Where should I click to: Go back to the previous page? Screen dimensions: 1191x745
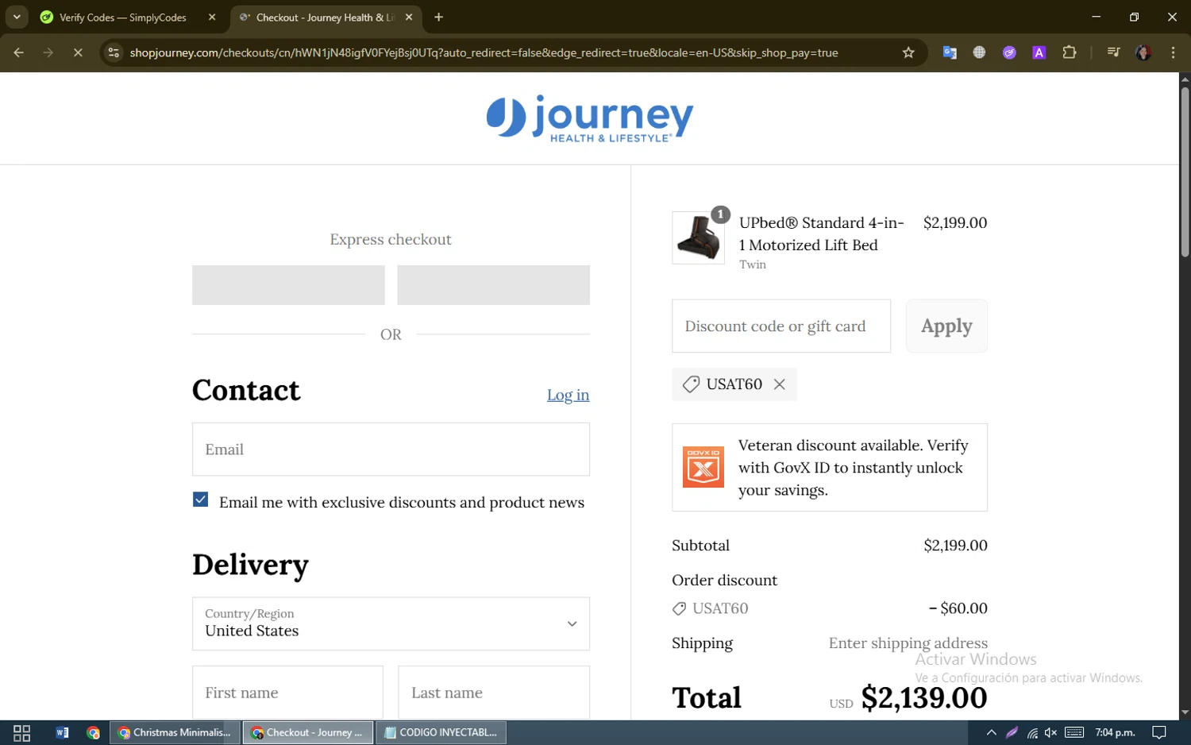click(x=19, y=52)
